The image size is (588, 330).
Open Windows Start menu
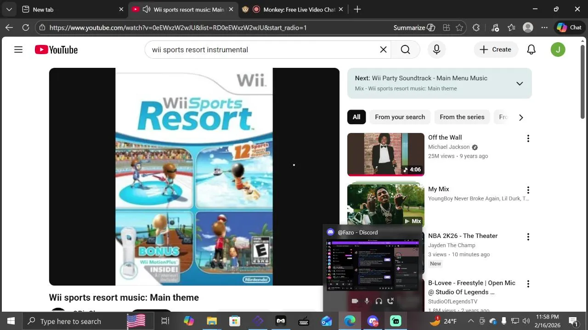(x=11, y=321)
